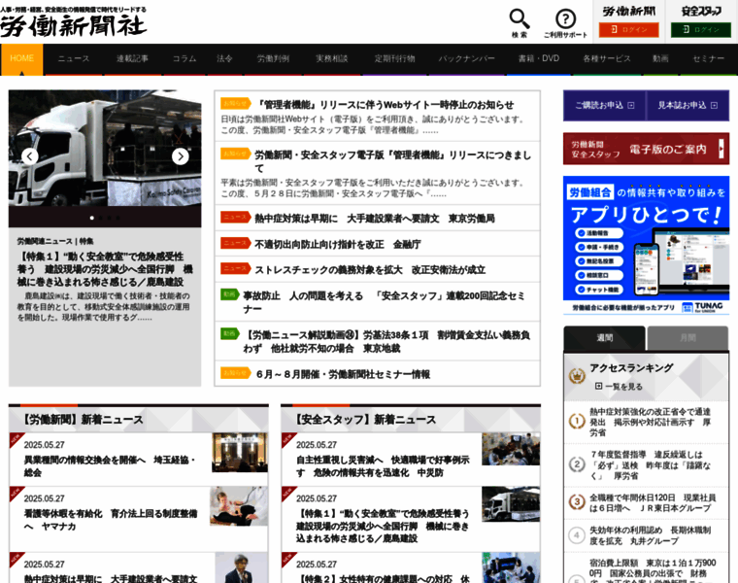The image size is (738, 583).
Task: Open 自主性重視し災害減へ 中災防 article
Action: [383, 465]
